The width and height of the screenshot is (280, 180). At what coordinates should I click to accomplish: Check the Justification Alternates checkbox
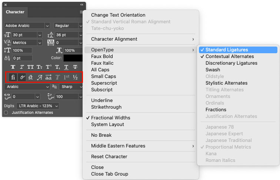pyautogui.click(x=6, y=112)
